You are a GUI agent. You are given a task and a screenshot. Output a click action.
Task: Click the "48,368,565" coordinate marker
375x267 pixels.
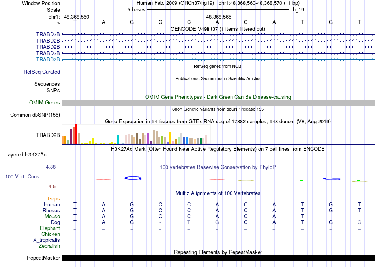pos(219,17)
